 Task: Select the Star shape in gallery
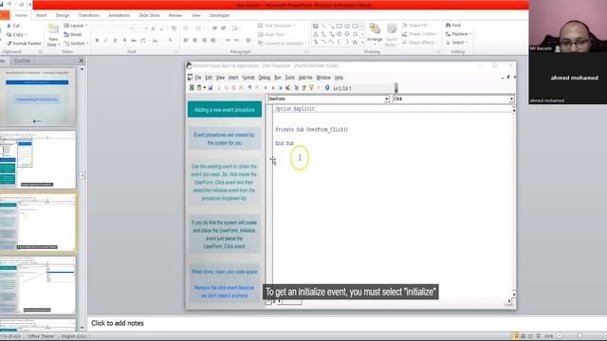click(x=355, y=42)
